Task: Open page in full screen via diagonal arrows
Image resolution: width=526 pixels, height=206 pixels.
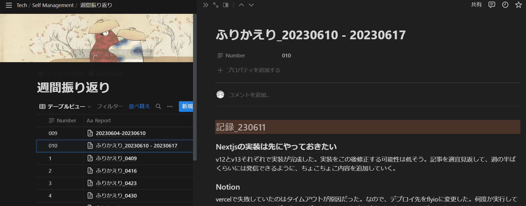Action: tap(216, 5)
